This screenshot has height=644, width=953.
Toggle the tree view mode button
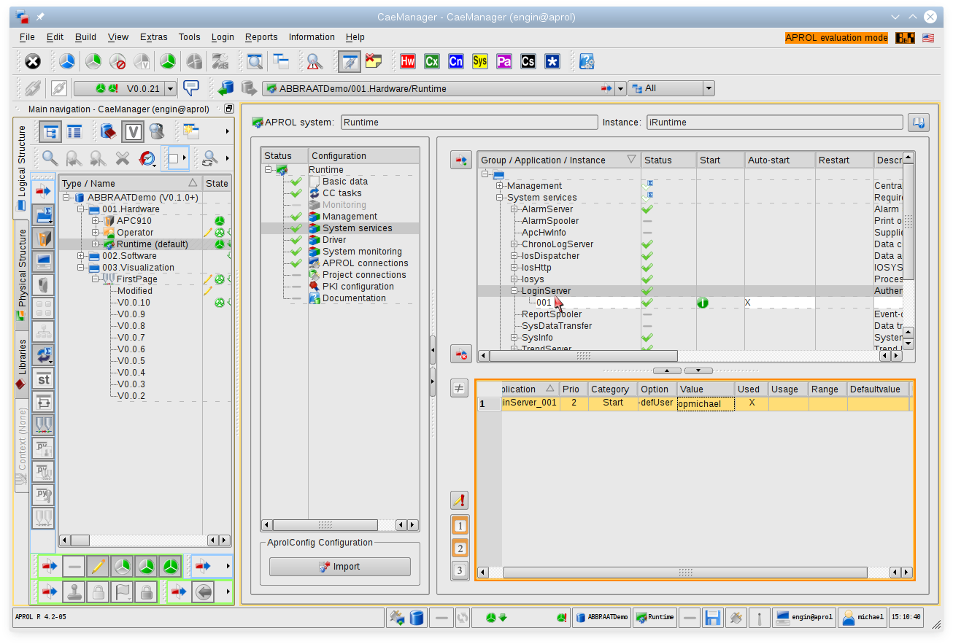50,132
